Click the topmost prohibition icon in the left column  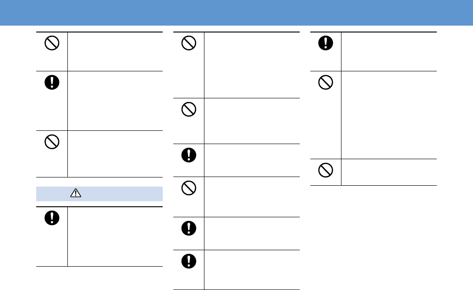click(x=52, y=43)
